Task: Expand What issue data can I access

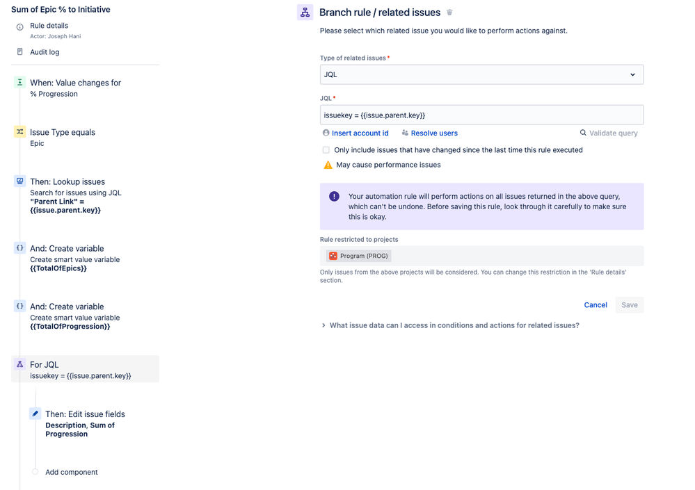Action: click(450, 325)
